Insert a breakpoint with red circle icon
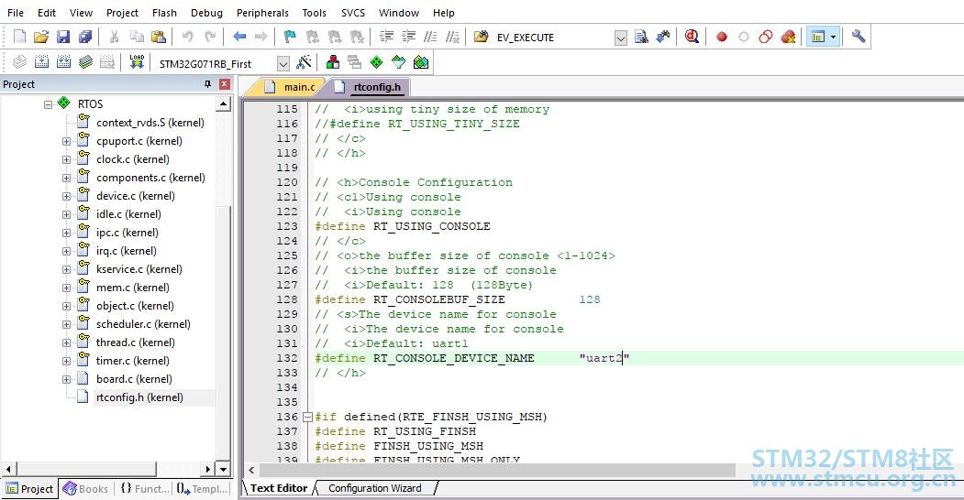The height and width of the screenshot is (500, 964). [722, 38]
